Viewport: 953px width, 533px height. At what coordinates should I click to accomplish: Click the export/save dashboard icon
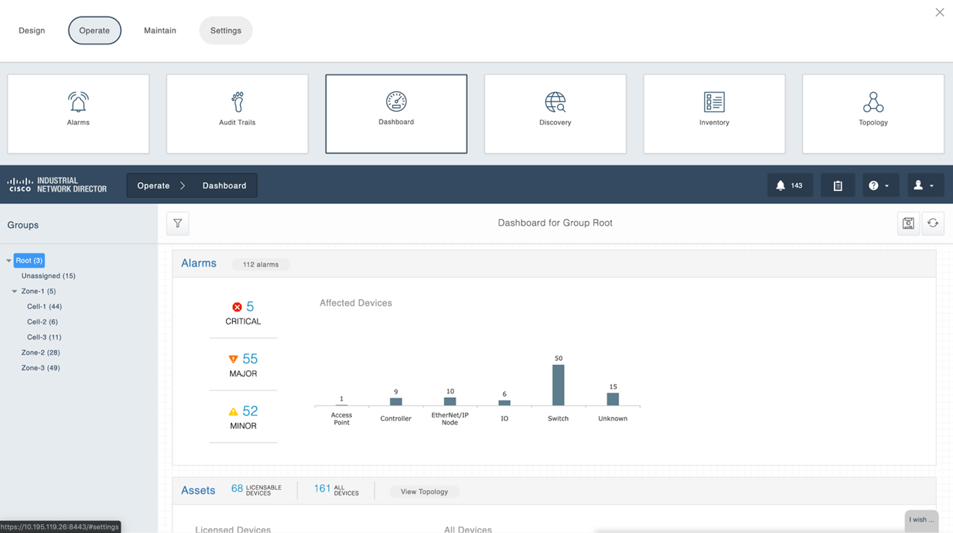click(908, 223)
